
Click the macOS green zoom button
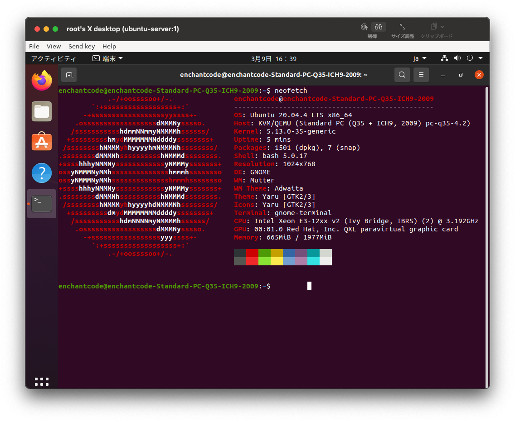coord(55,29)
